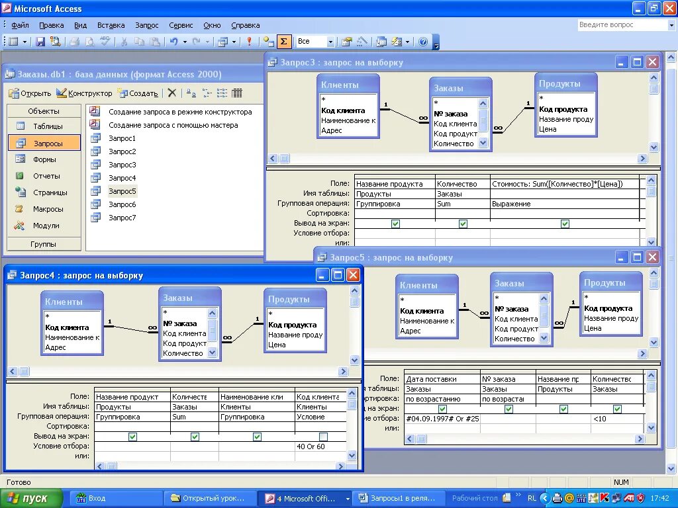The width and height of the screenshot is (678, 508).
Task: Click horizontal scrollbar thumb in Запрос4 grid
Action: [x=111, y=466]
